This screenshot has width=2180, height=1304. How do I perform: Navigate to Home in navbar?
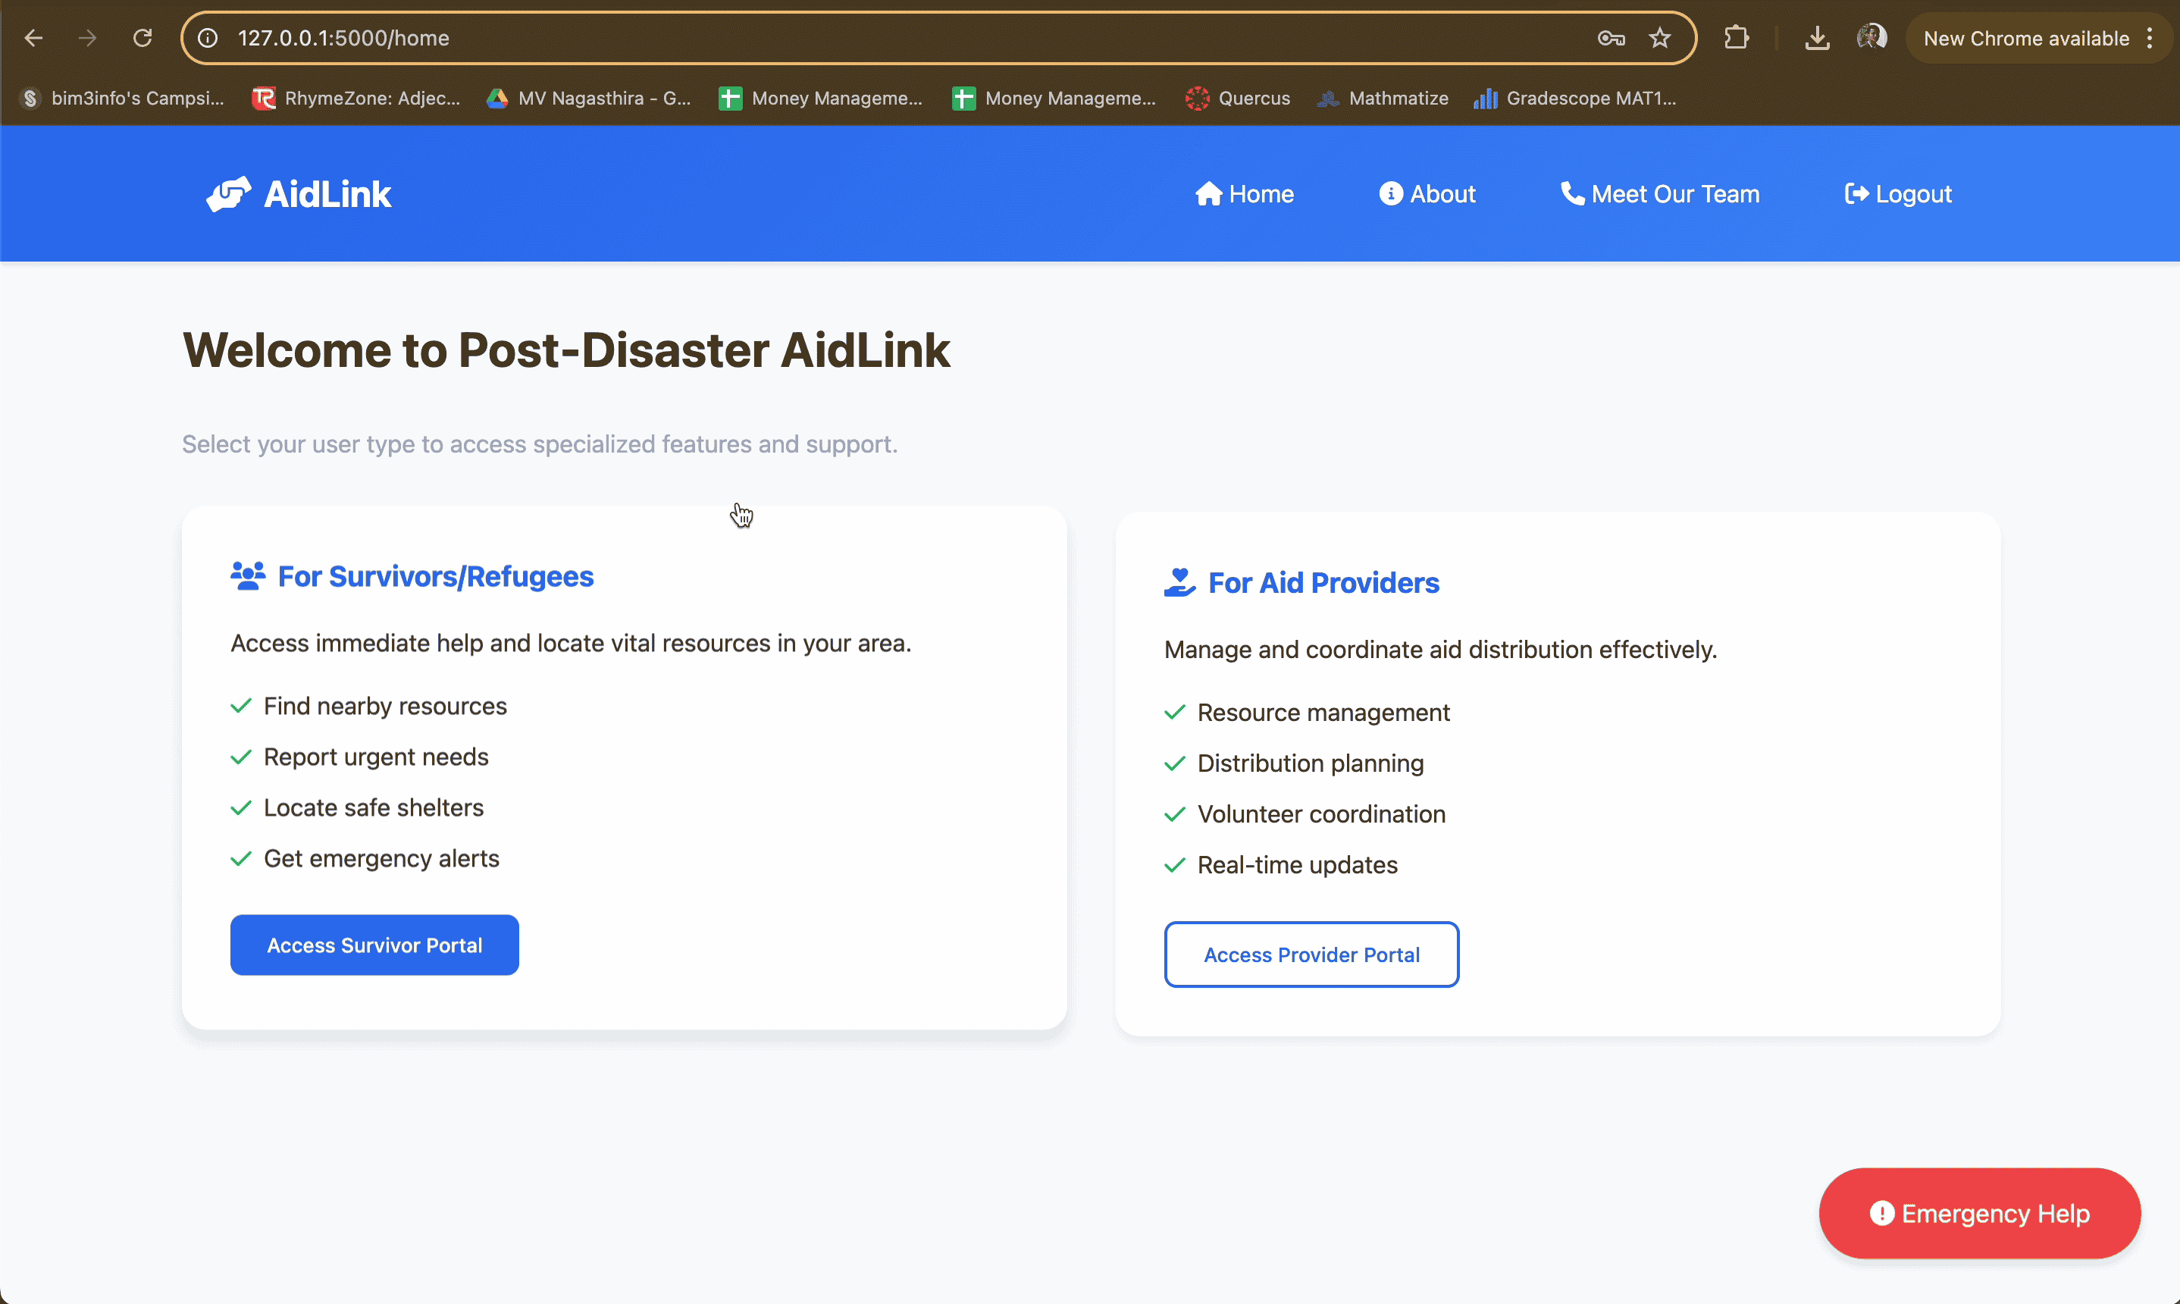pos(1245,194)
